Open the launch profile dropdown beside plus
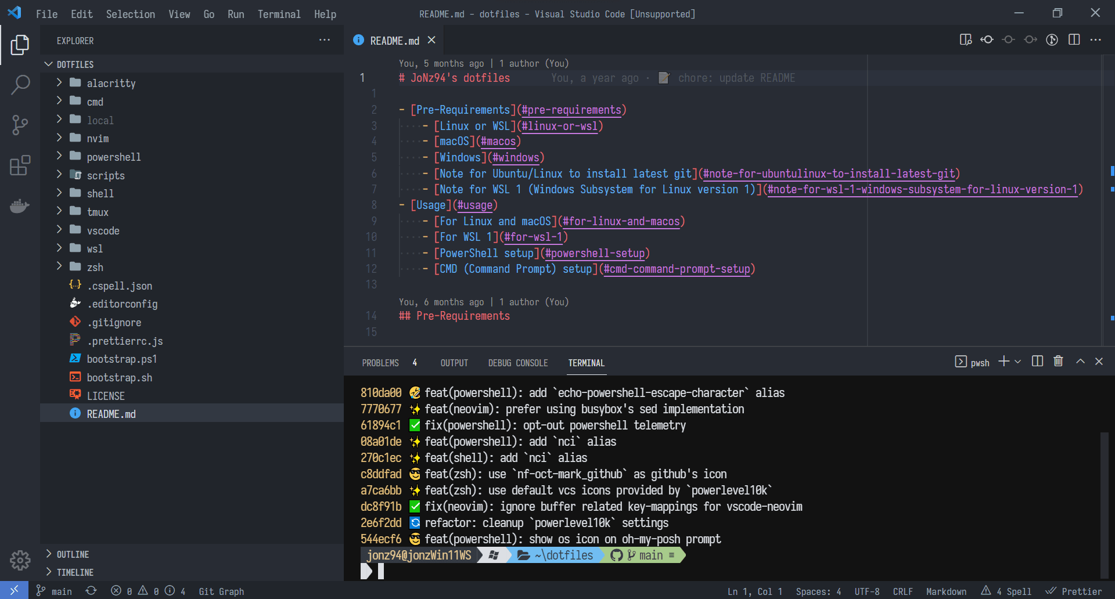The height and width of the screenshot is (599, 1115). click(1017, 362)
